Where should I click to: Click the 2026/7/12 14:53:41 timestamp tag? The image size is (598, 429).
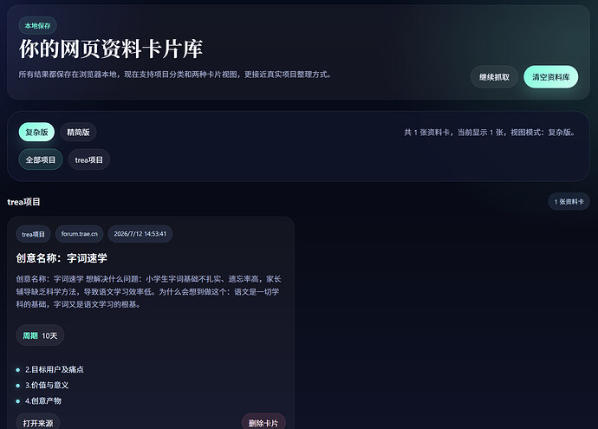point(140,234)
